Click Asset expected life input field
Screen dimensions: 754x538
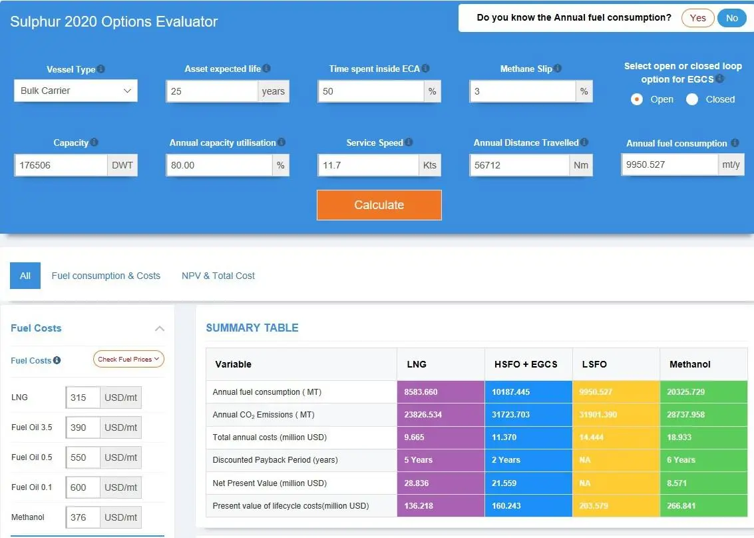click(212, 91)
